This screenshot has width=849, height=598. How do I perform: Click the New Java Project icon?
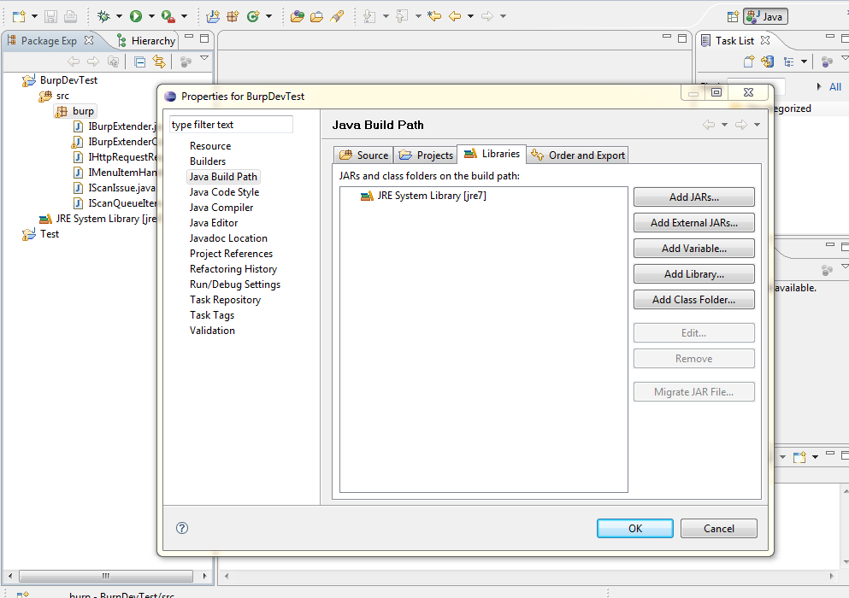click(213, 16)
